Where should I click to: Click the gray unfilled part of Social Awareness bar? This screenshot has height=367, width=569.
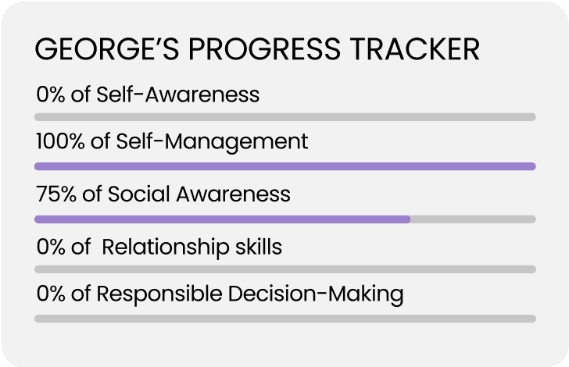point(473,219)
